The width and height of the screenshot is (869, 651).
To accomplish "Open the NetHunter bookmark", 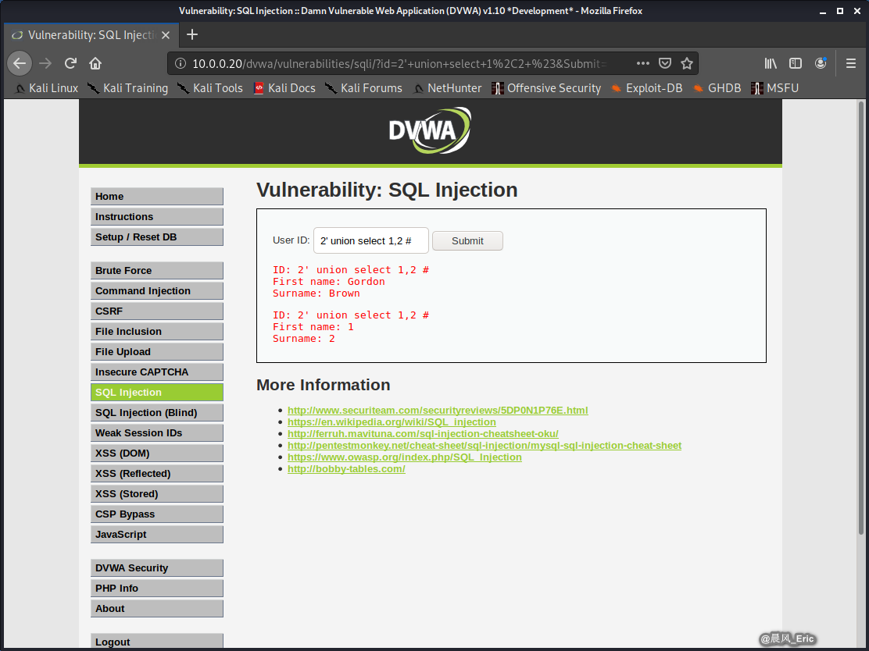I will [447, 88].
